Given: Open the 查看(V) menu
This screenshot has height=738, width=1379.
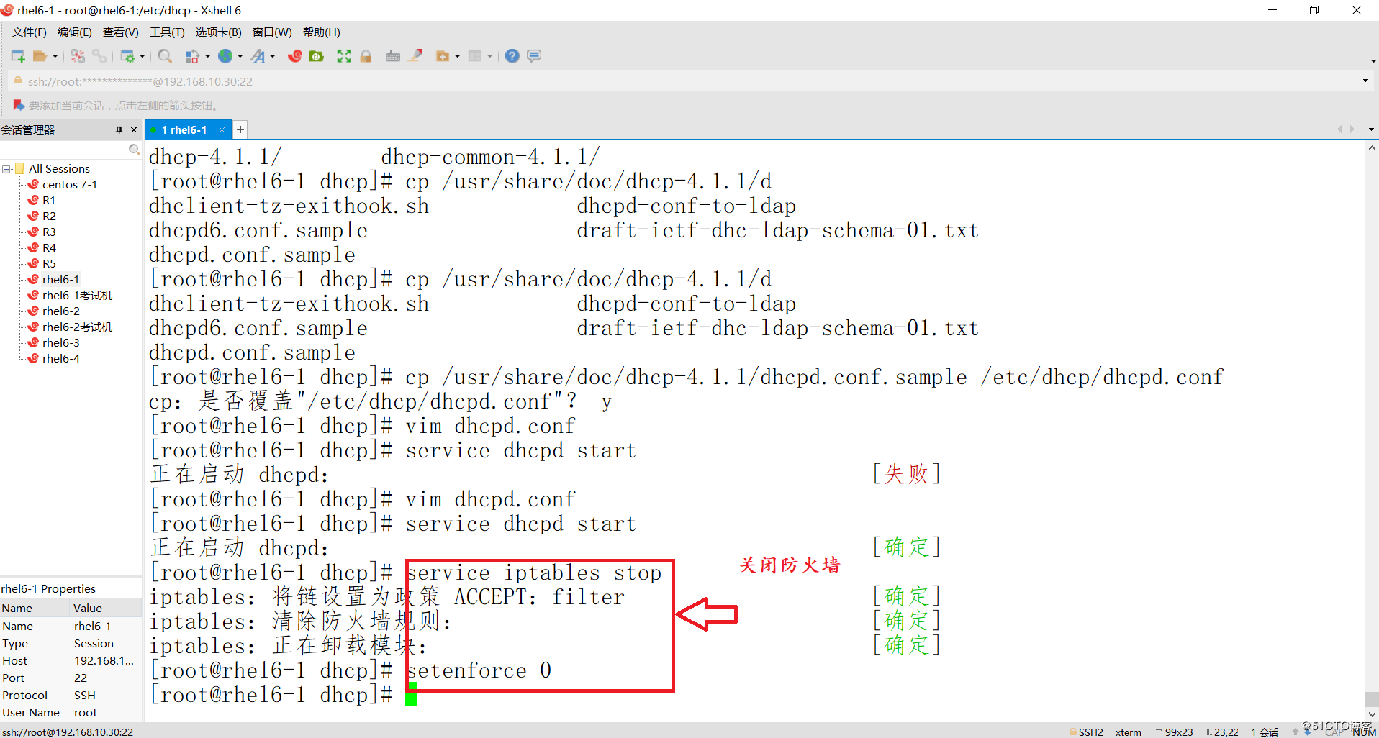Looking at the screenshot, I should click(121, 32).
